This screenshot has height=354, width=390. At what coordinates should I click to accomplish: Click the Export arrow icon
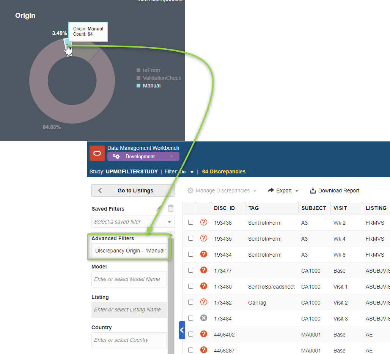[x=270, y=190]
